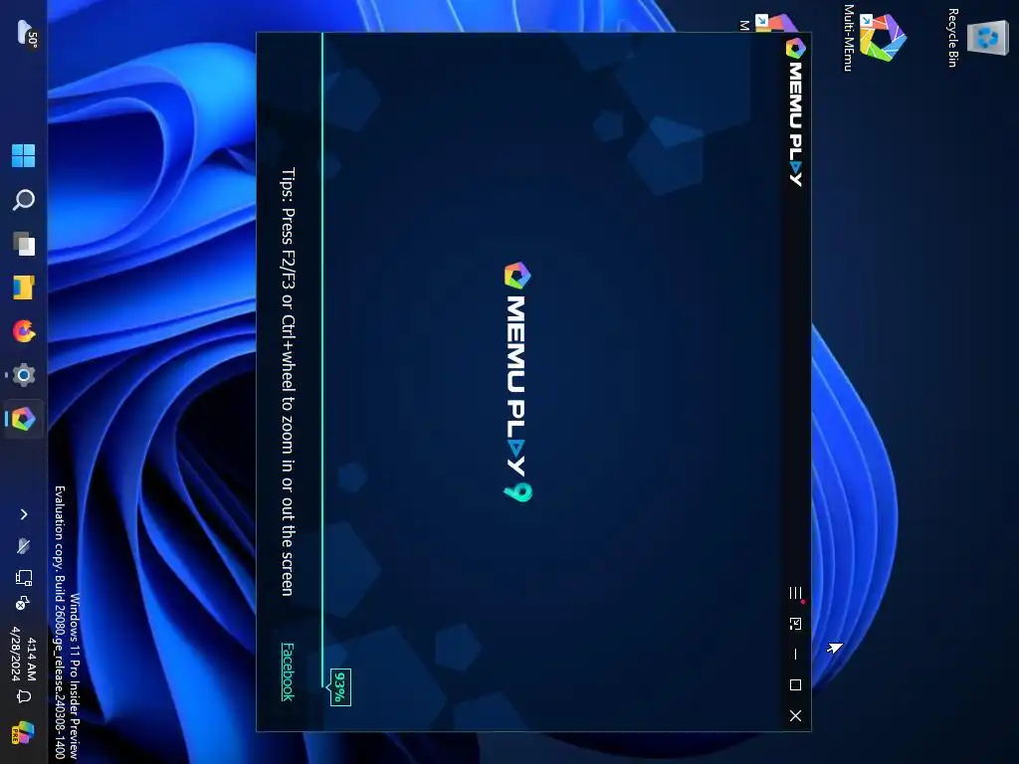This screenshot has width=1019, height=764.
Task: Open the notification bell
Action: [24, 697]
